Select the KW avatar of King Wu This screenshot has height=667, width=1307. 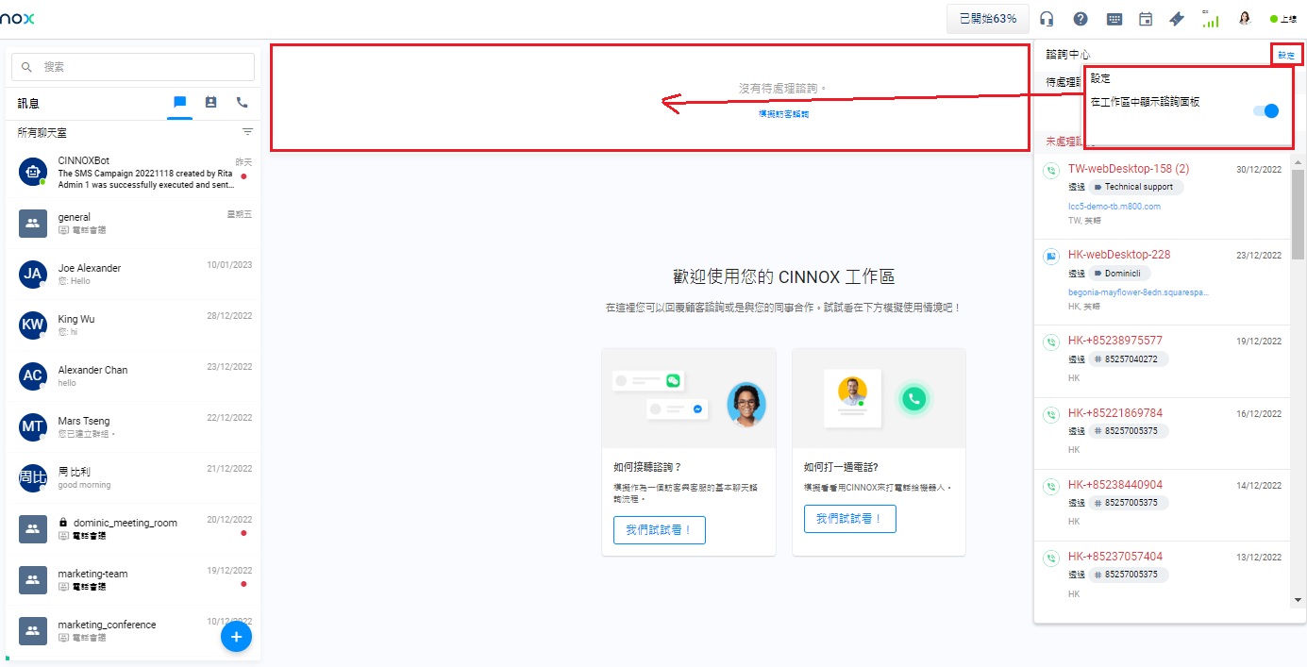click(33, 325)
